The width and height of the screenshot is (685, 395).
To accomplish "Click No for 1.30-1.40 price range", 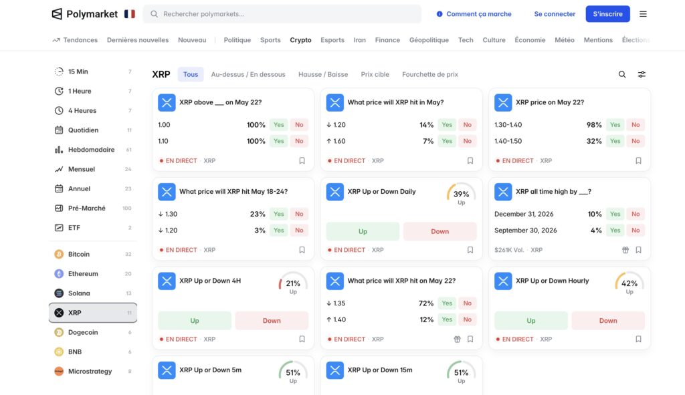I will (635, 125).
